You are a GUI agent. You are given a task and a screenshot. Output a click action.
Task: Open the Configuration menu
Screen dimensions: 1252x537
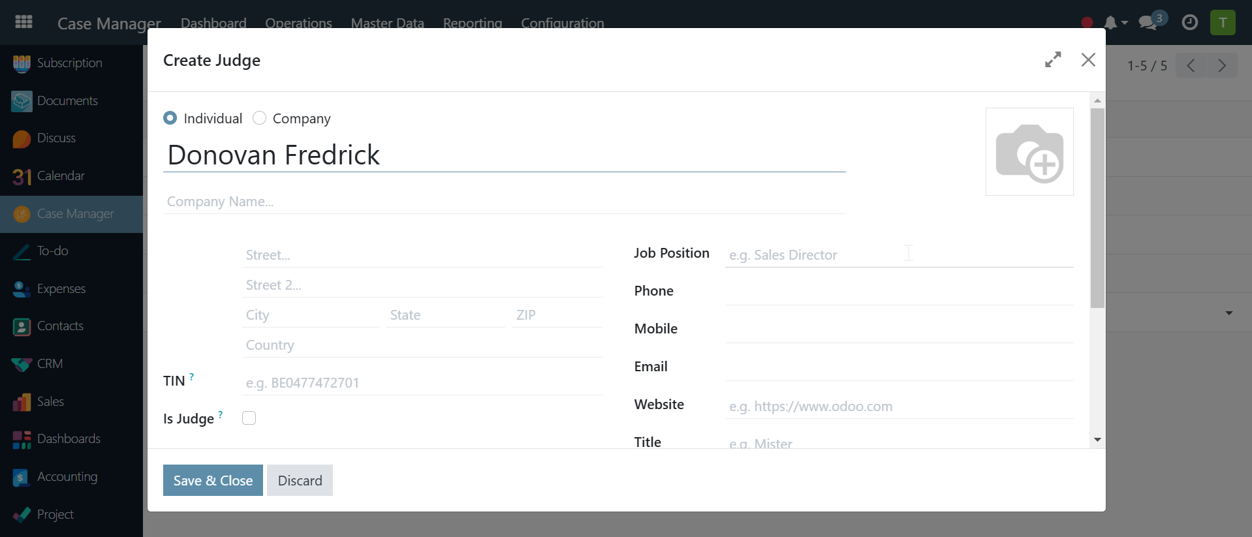[x=562, y=23]
